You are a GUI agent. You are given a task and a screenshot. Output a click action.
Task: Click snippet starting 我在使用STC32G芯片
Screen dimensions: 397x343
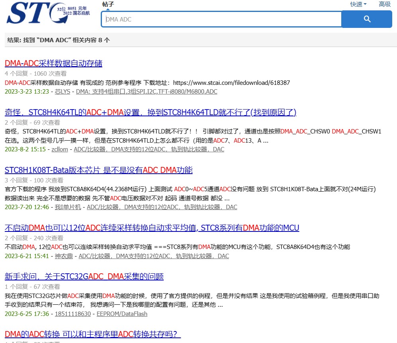[x=192, y=300]
